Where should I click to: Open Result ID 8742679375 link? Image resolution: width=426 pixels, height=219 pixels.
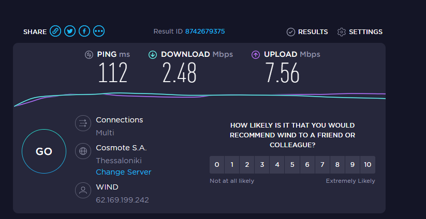pos(205,32)
